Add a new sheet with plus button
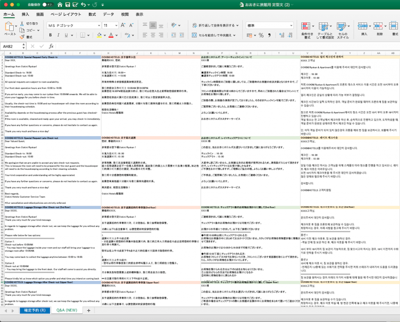The height and width of the screenshot is (322, 400). [89, 310]
